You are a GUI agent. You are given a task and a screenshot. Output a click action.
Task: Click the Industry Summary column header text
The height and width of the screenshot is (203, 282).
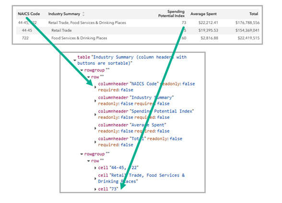[64, 14]
